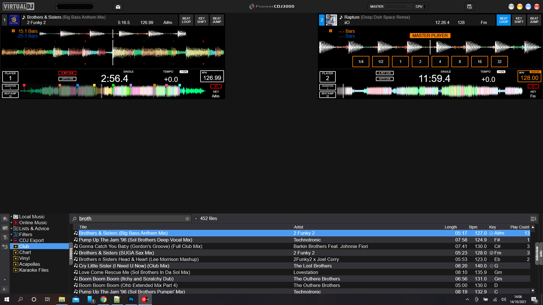This screenshot has height=305, width=543.
Task: Set deck 2 loop to 1/2 beat
Action: click(x=381, y=62)
